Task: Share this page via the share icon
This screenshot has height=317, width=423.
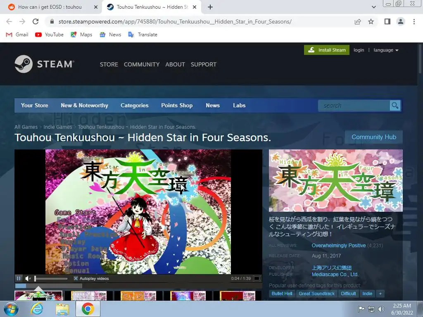Action: [x=358, y=21]
